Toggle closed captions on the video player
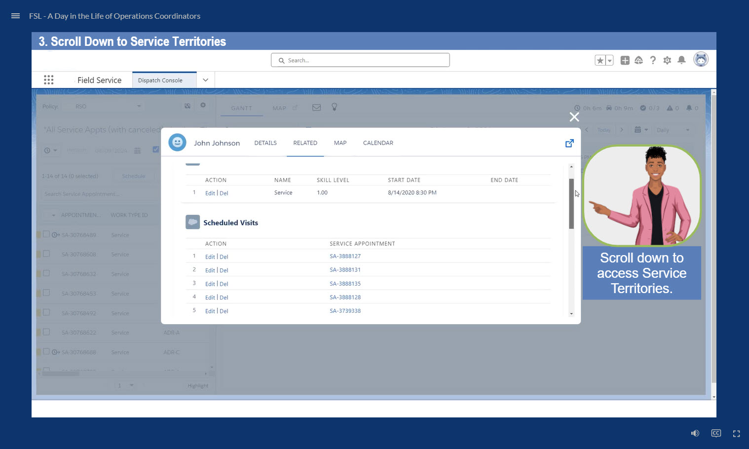749x449 pixels. (716, 433)
